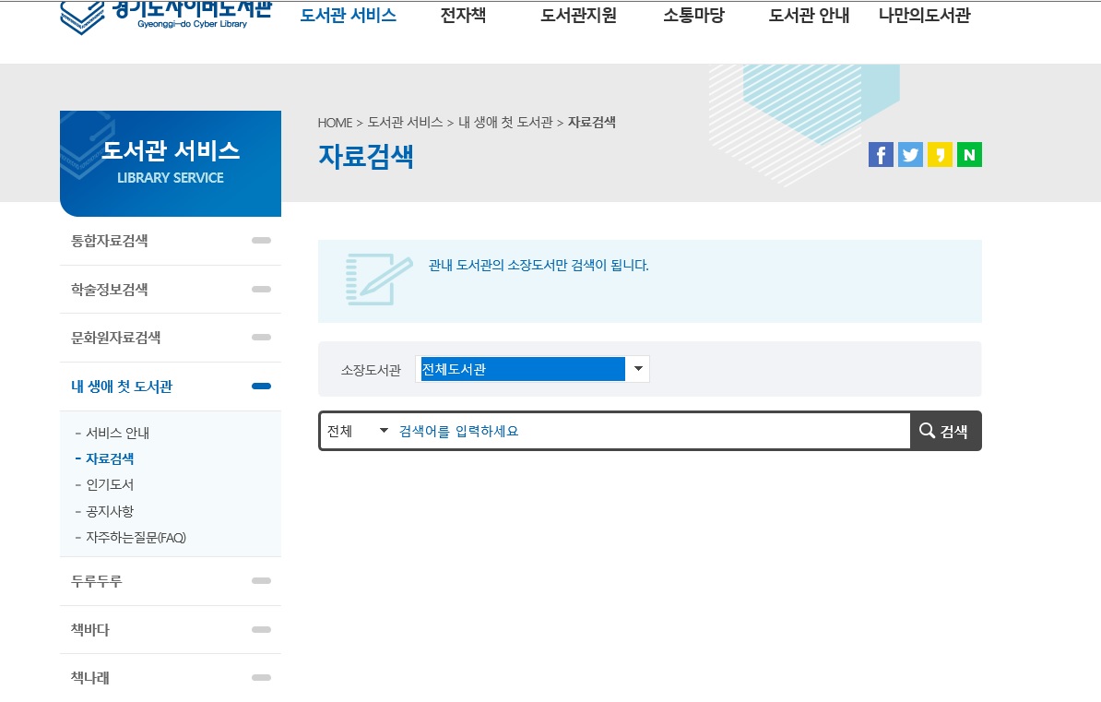Open the 전체 search-field type dropdown
Viewport: 1101px width, 702px height.
358,431
